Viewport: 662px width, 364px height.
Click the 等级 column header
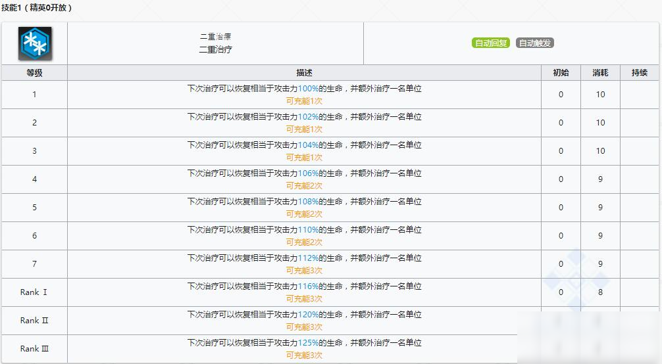34,72
